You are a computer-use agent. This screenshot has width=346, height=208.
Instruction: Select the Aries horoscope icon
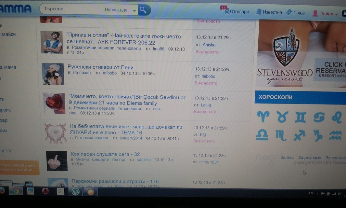(x=263, y=116)
